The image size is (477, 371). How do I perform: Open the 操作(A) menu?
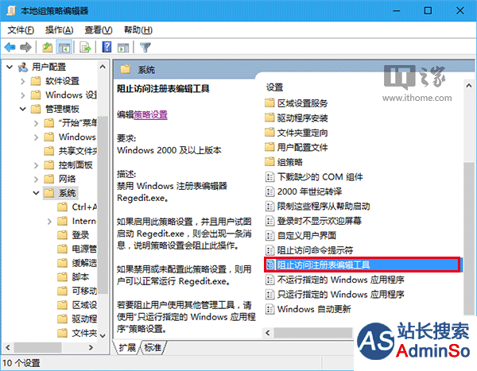point(59,30)
